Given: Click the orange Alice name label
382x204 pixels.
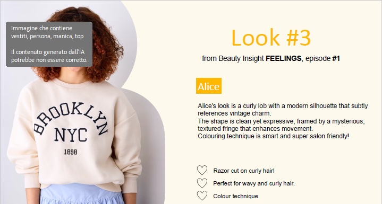Looking at the screenshot, I should pyautogui.click(x=209, y=86).
